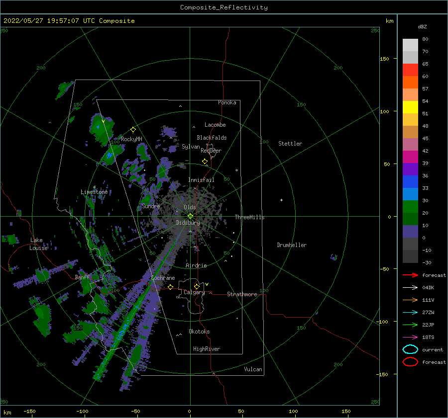Click the dBZ legend heading

pyautogui.click(x=422, y=26)
